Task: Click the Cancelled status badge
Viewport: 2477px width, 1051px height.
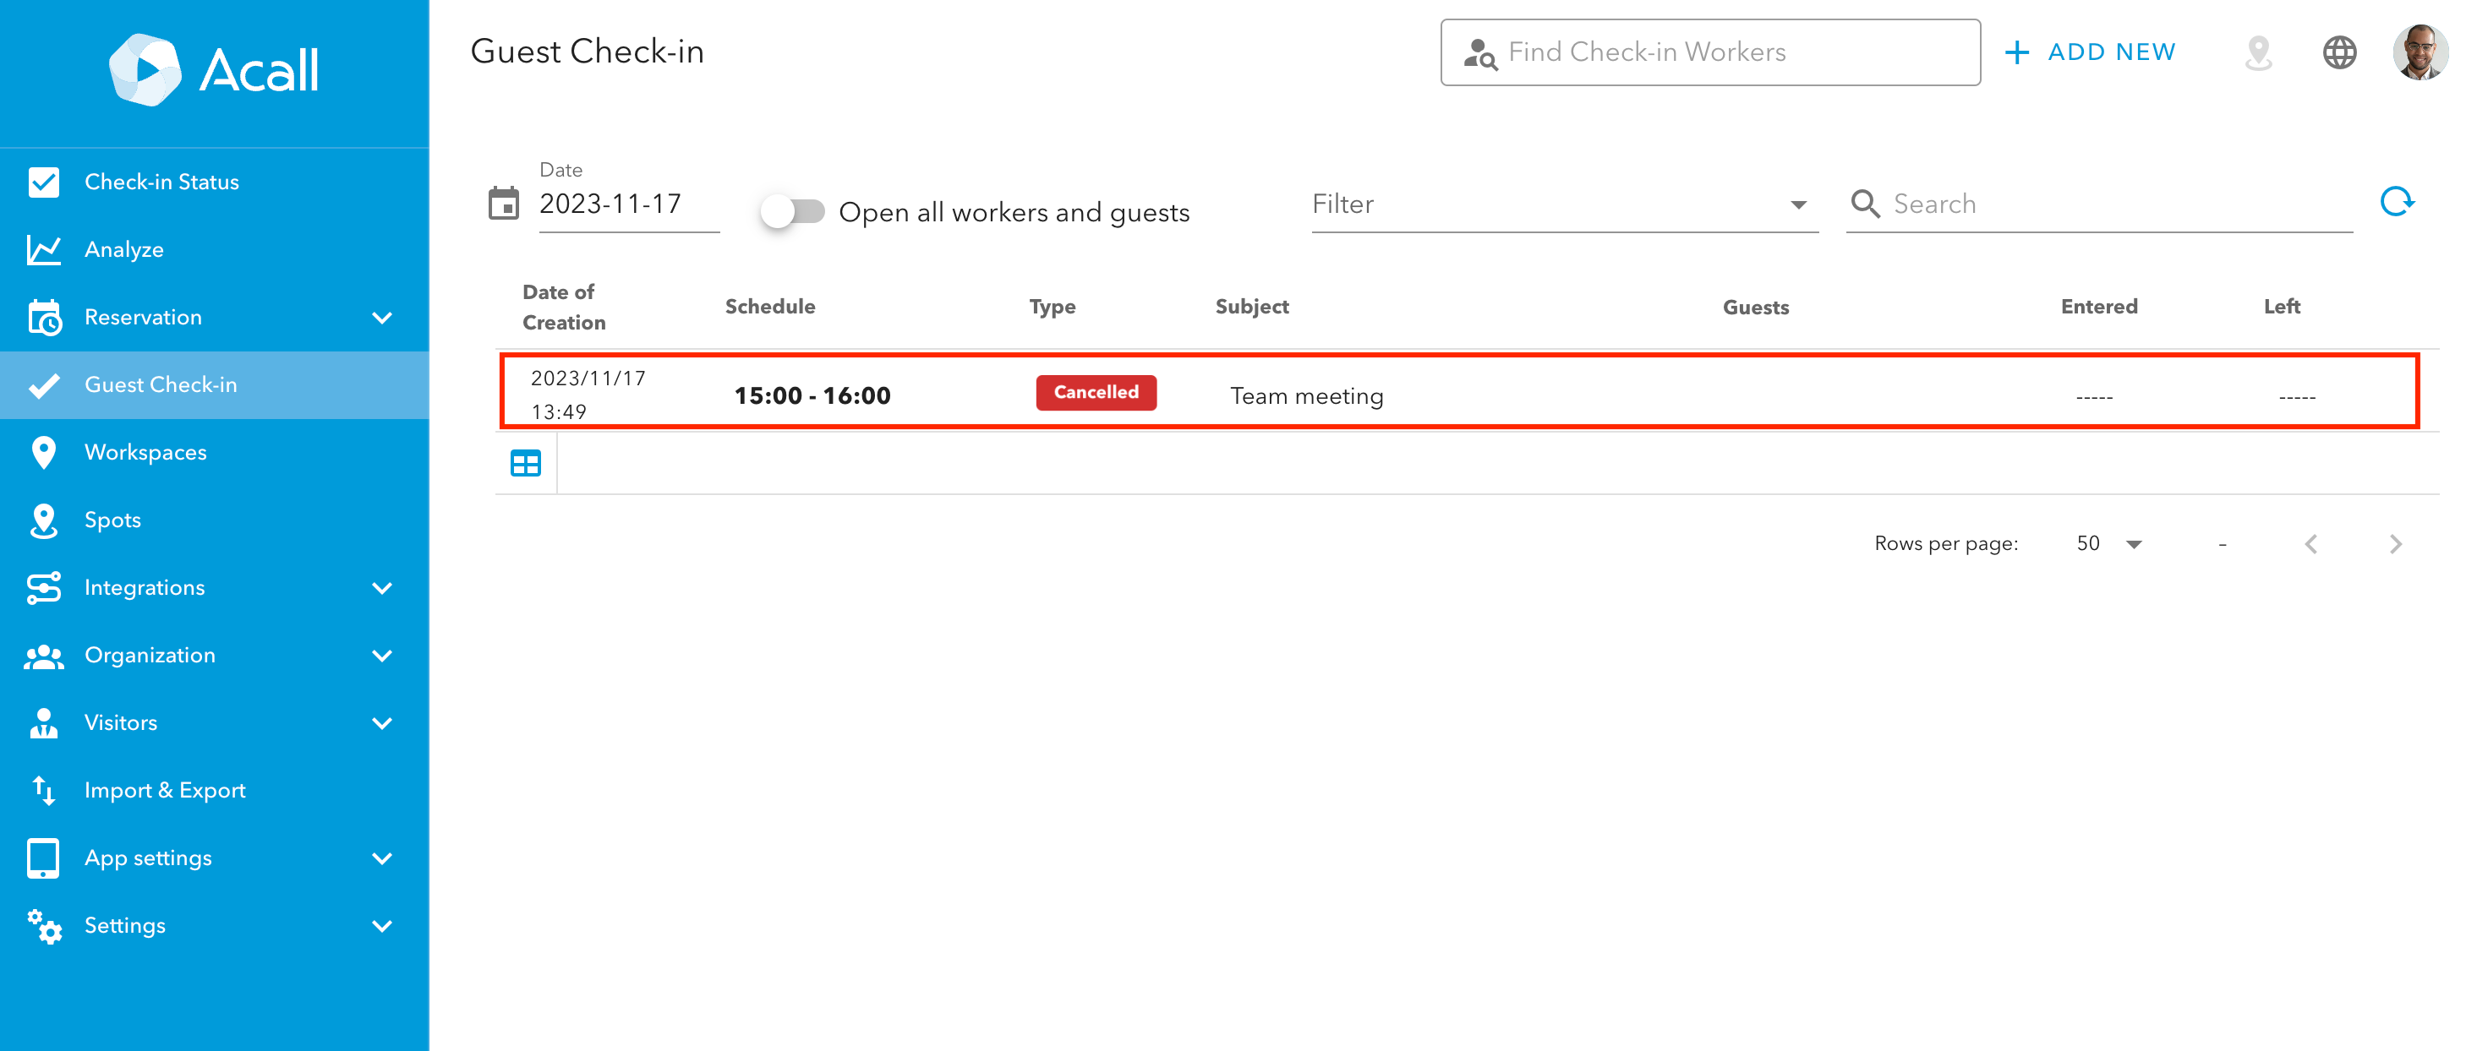Action: 1096,392
